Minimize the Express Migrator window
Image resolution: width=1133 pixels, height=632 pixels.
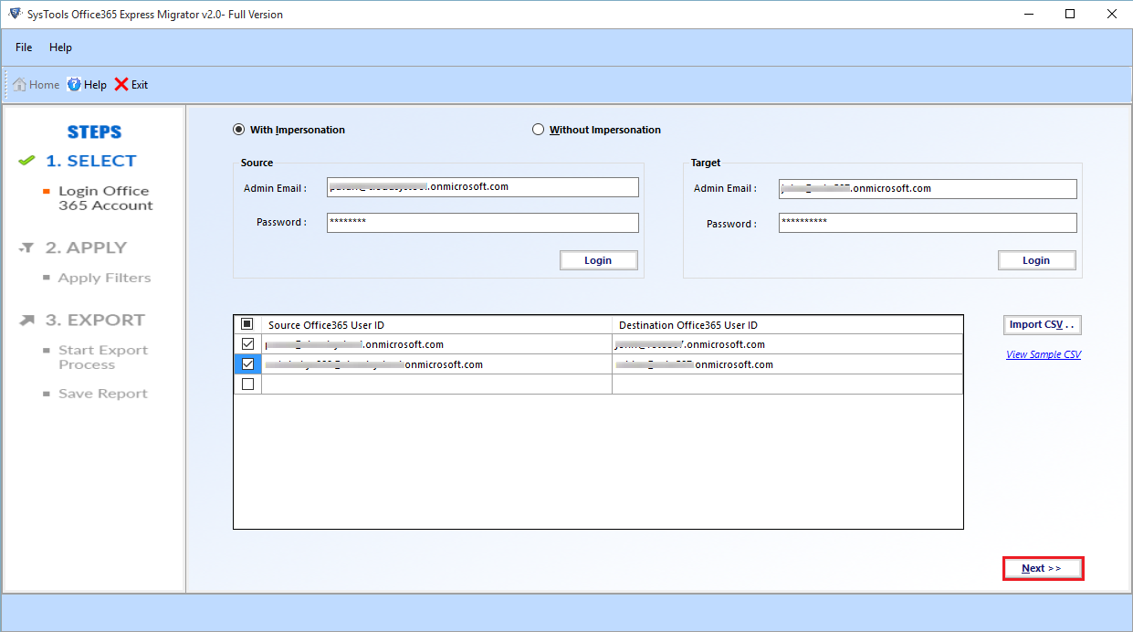tap(1028, 14)
